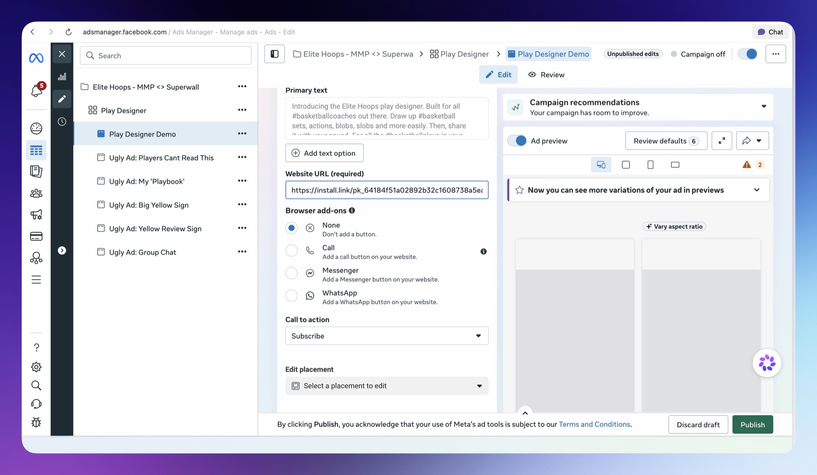Select the vertical preview format icon
The height and width of the screenshot is (475, 817).
tap(650, 165)
